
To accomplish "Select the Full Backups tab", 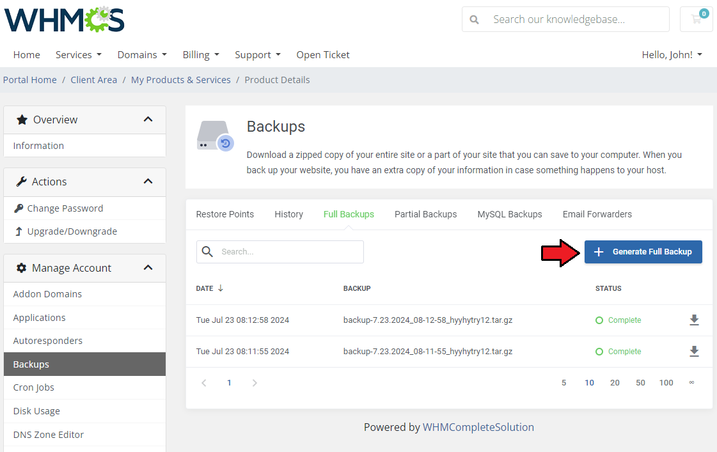I will (x=349, y=214).
